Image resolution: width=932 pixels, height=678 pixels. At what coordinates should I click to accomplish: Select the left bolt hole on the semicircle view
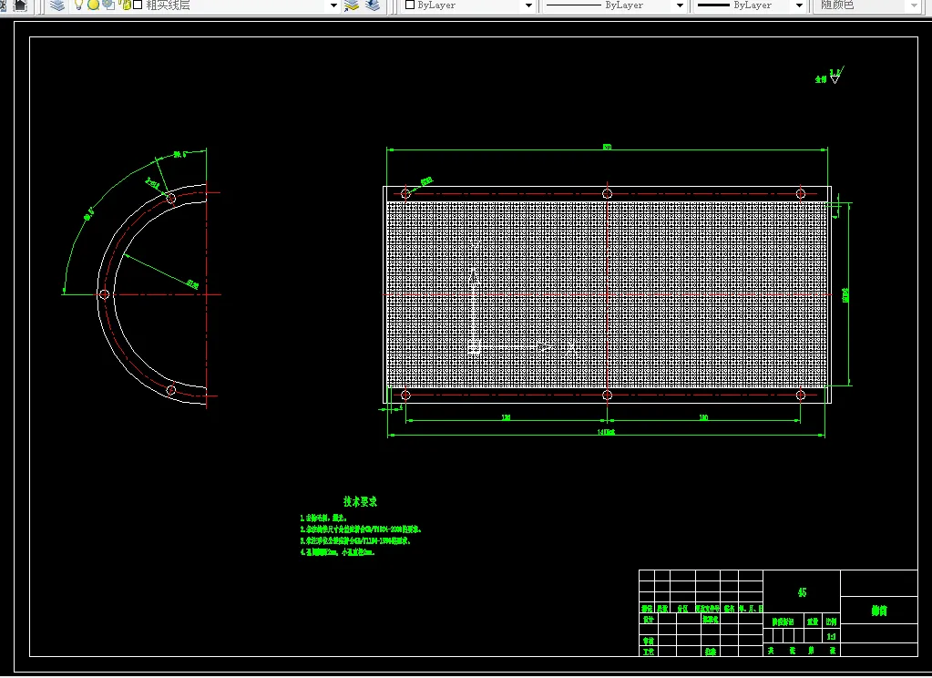point(104,293)
